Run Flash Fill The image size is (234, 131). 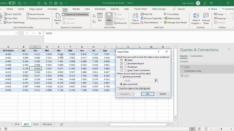coord(146,14)
